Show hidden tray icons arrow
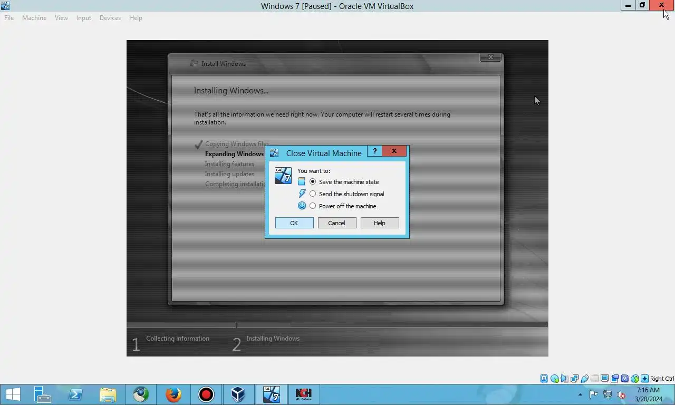Image resolution: width=675 pixels, height=405 pixels. (x=581, y=394)
